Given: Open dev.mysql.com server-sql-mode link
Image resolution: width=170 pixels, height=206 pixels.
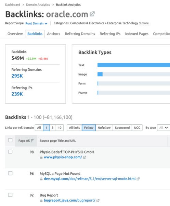Looking at the screenshot, I should point(90,179).
